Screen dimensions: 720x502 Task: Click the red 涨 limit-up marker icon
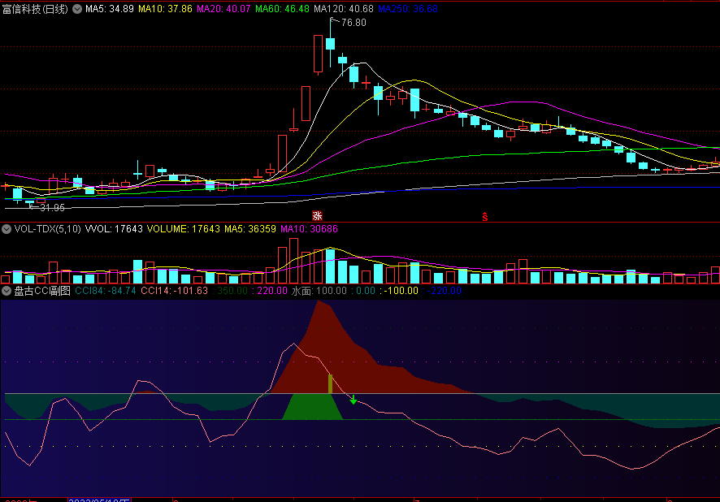tap(317, 216)
